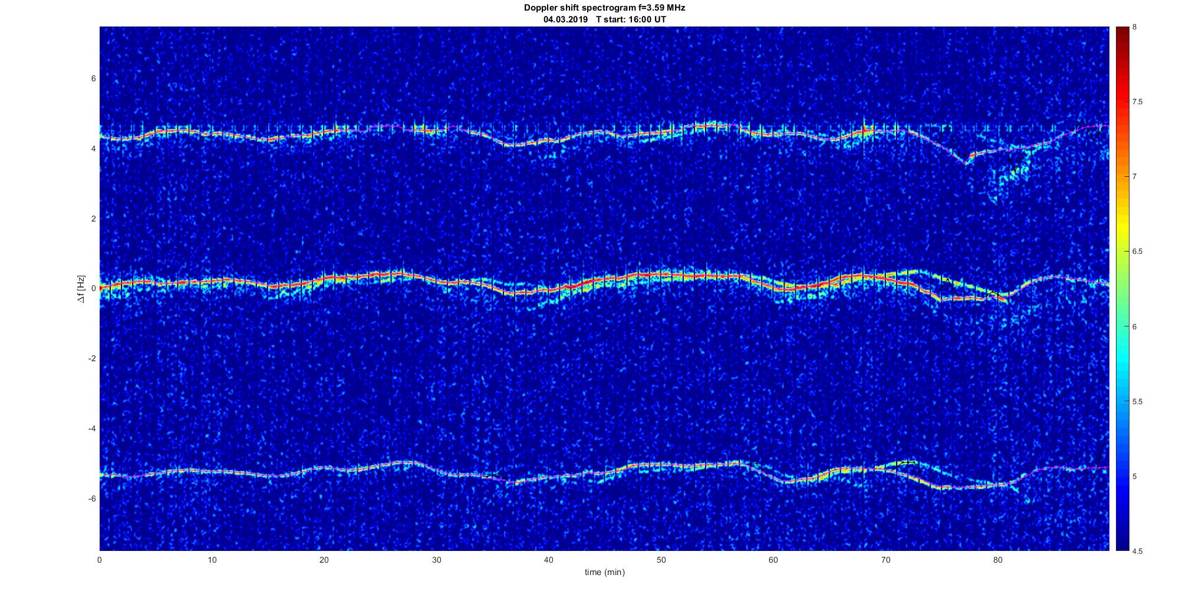1179x591 pixels.
Task: Click the lower trace dip near 37 minutes
Action: point(514,483)
